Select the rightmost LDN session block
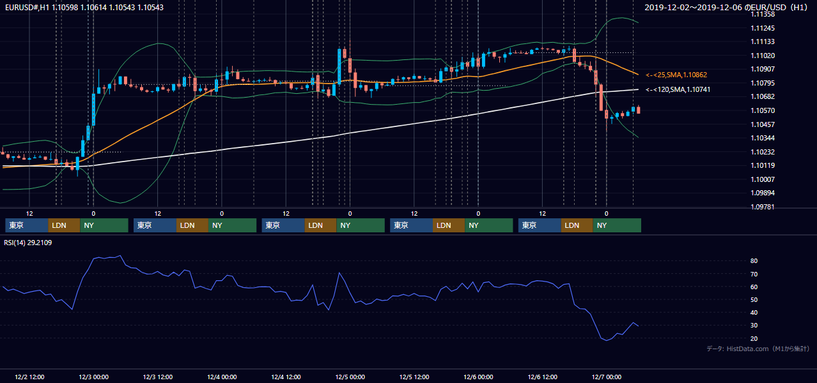 (578, 225)
